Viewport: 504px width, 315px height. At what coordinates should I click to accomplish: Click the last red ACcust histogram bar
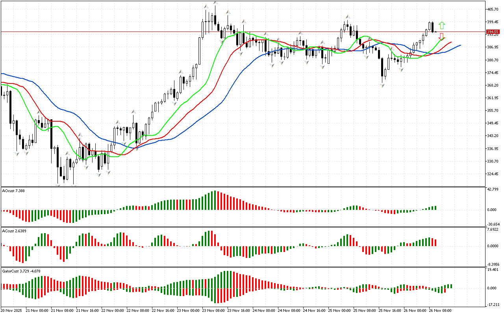click(436, 243)
